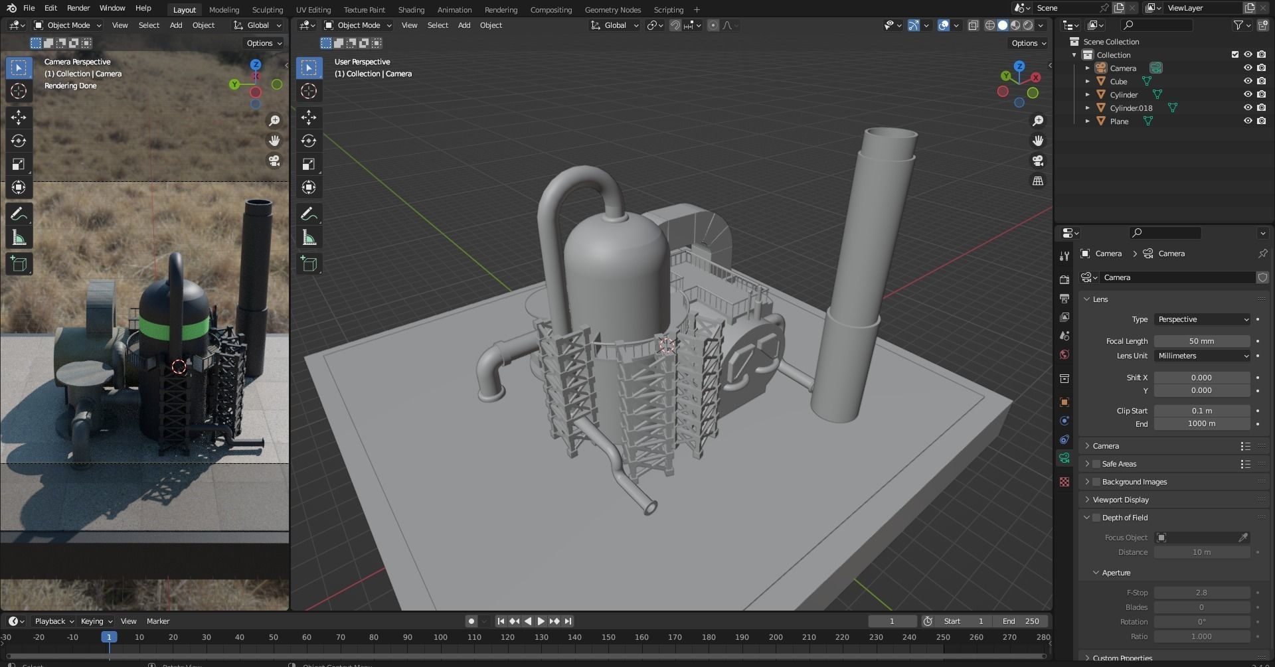Open the Render menu
1275x667 pixels.
[78, 8]
